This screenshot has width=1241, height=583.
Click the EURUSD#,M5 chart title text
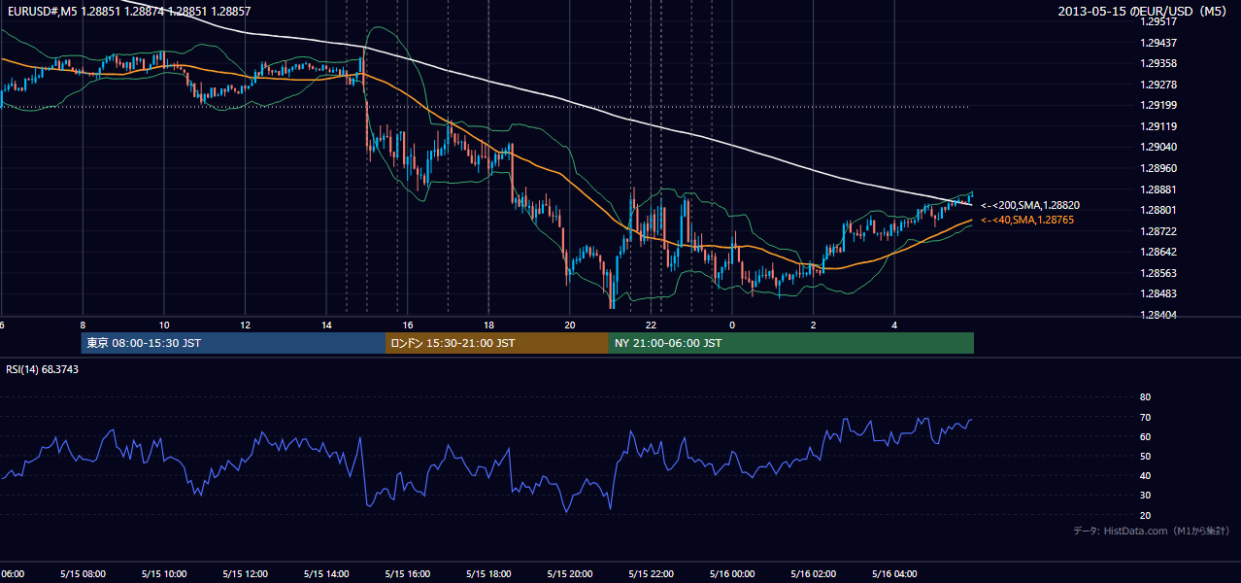[128, 12]
